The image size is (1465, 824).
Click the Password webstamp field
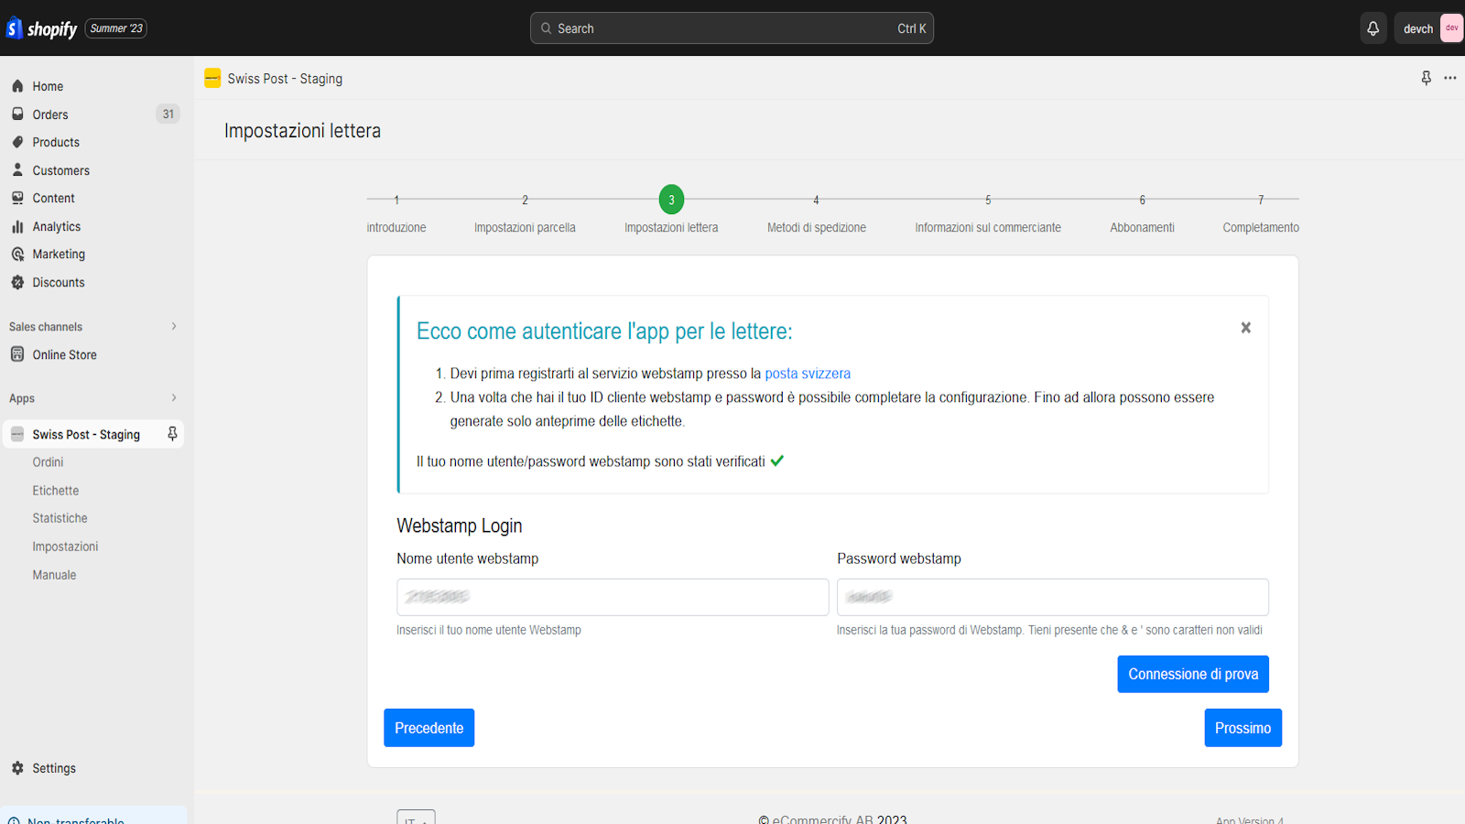[1053, 597]
